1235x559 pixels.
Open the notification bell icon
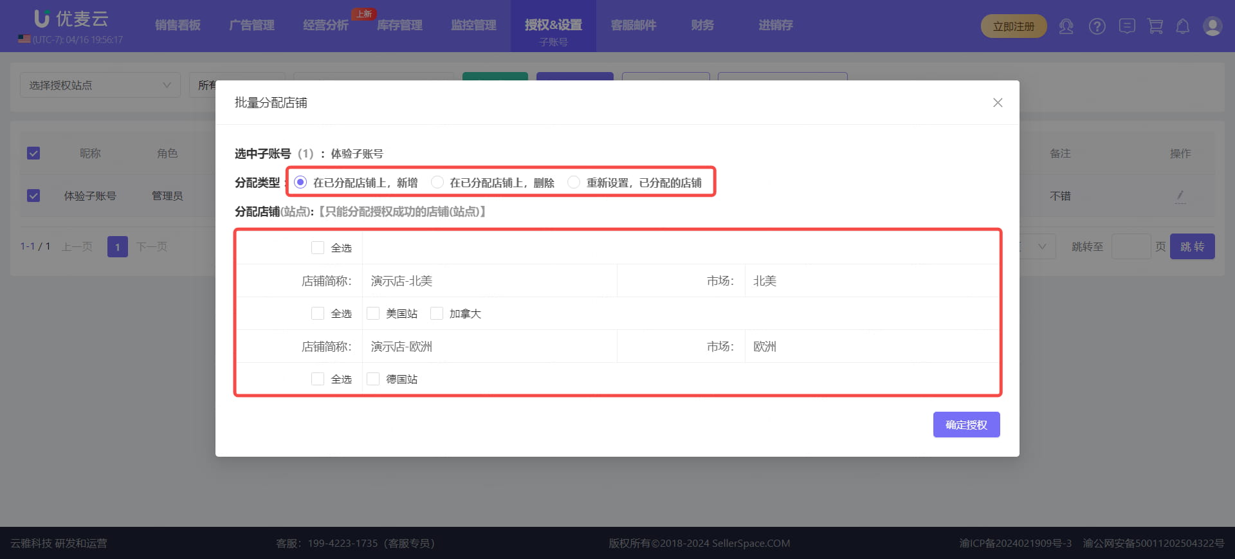point(1182,26)
